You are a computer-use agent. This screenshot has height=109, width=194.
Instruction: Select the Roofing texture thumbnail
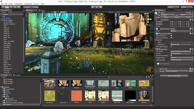77,96
